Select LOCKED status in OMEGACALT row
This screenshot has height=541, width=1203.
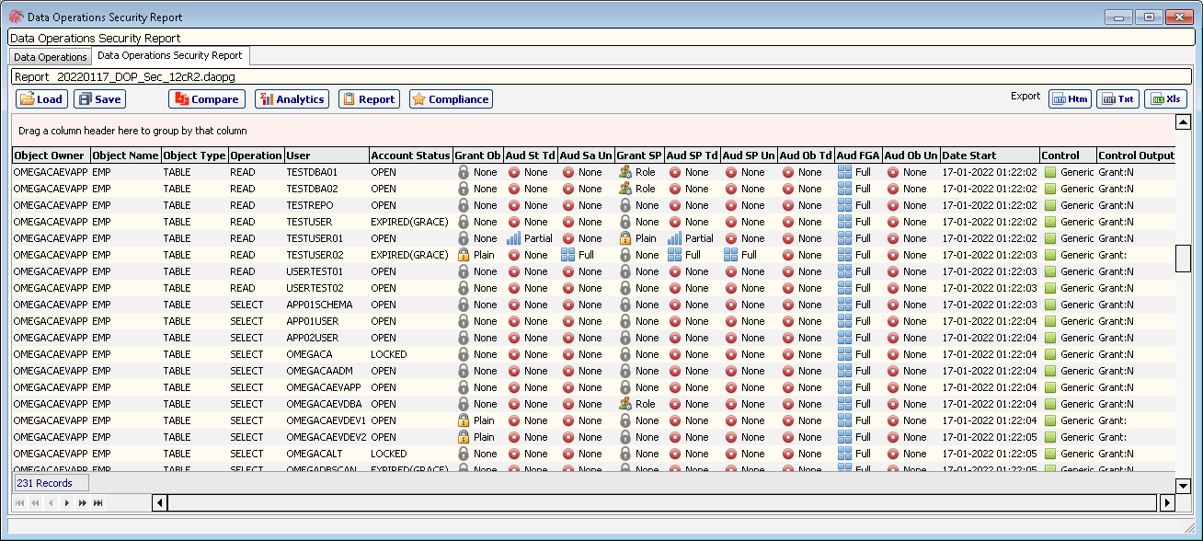[x=411, y=454]
